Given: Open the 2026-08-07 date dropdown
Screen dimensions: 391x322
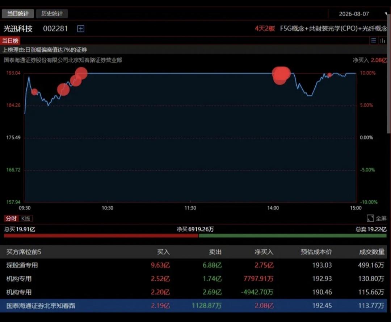Looking at the screenshot, I should click(358, 14).
